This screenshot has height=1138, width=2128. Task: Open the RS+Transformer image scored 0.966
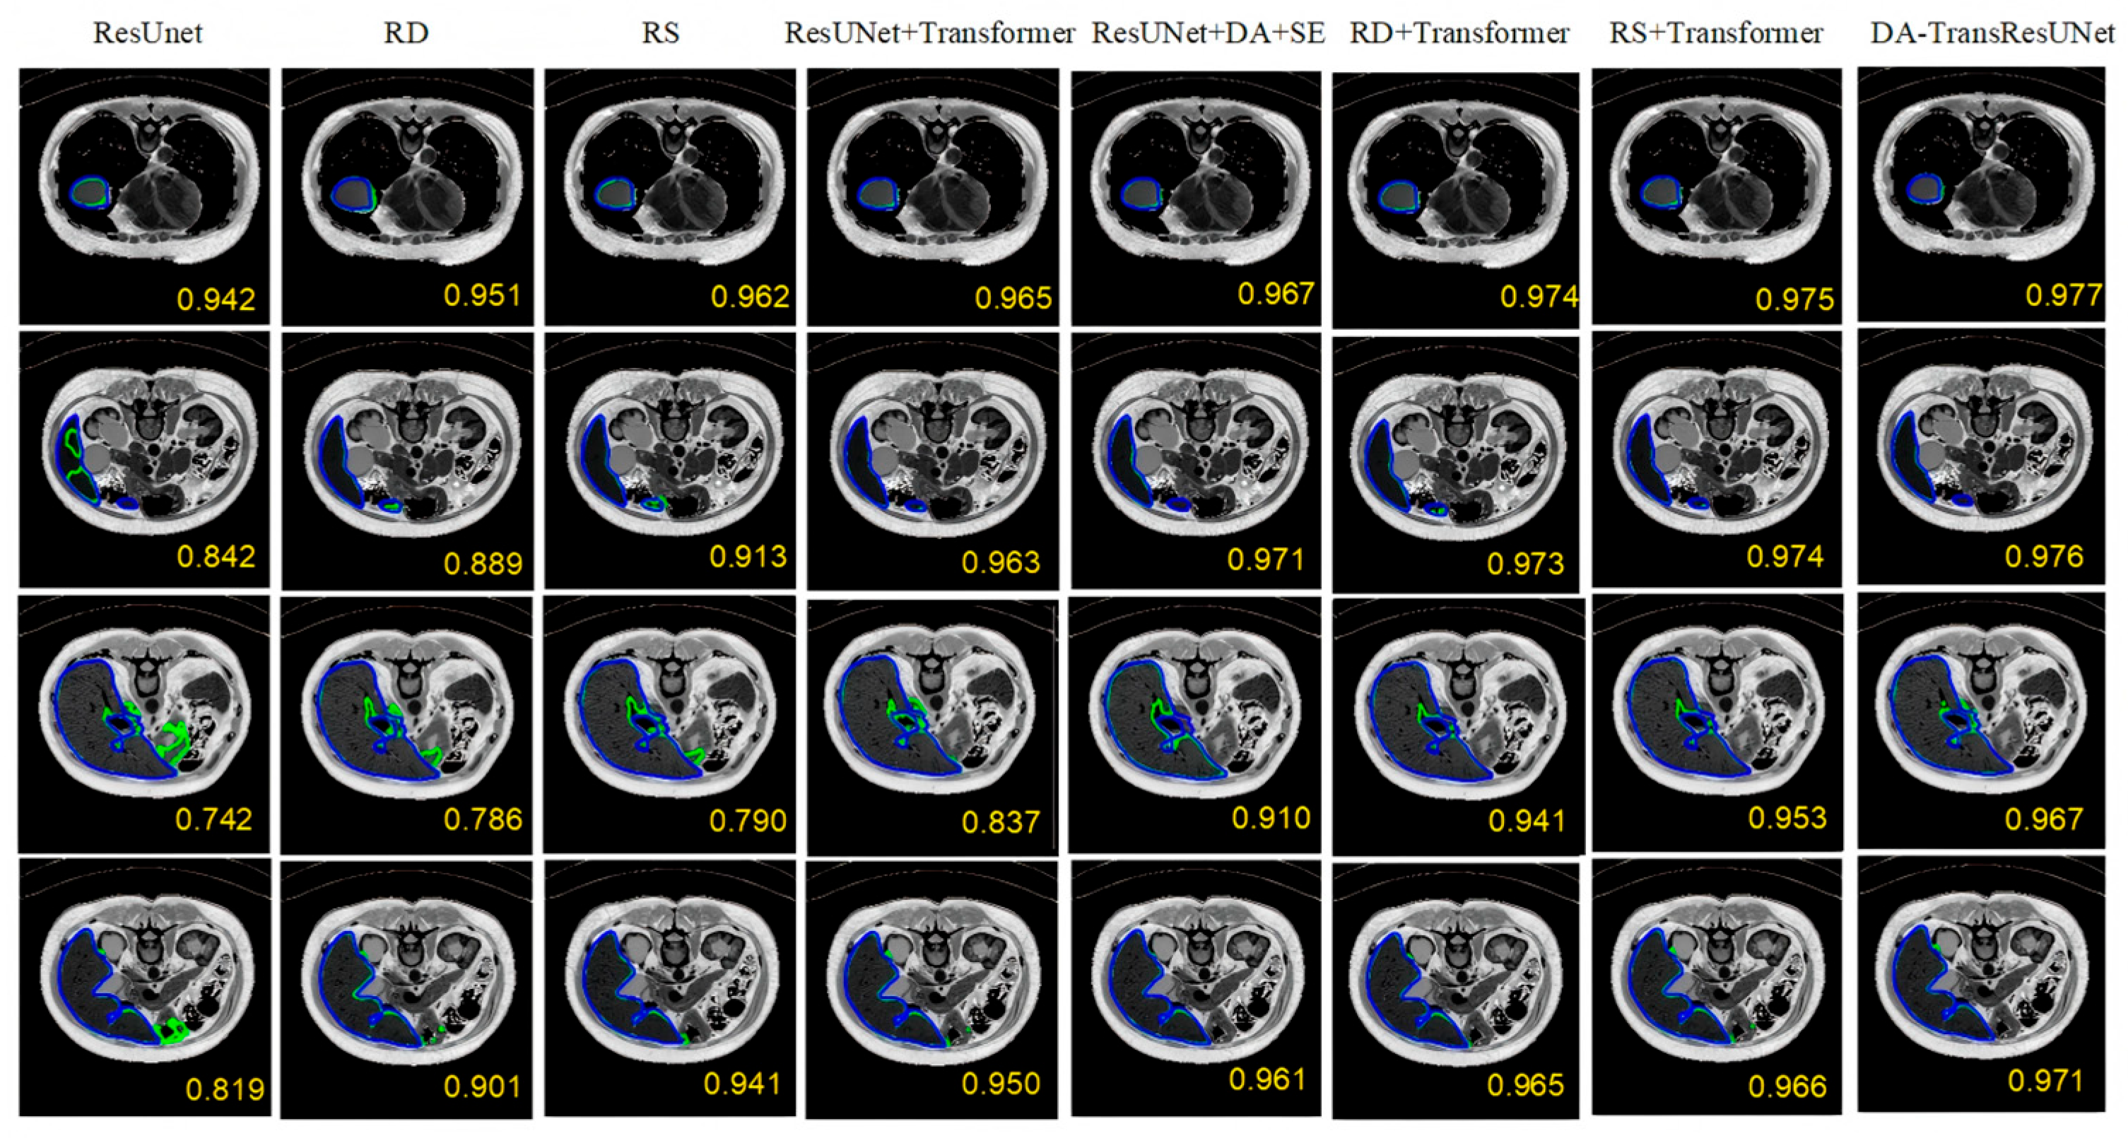1717,987
